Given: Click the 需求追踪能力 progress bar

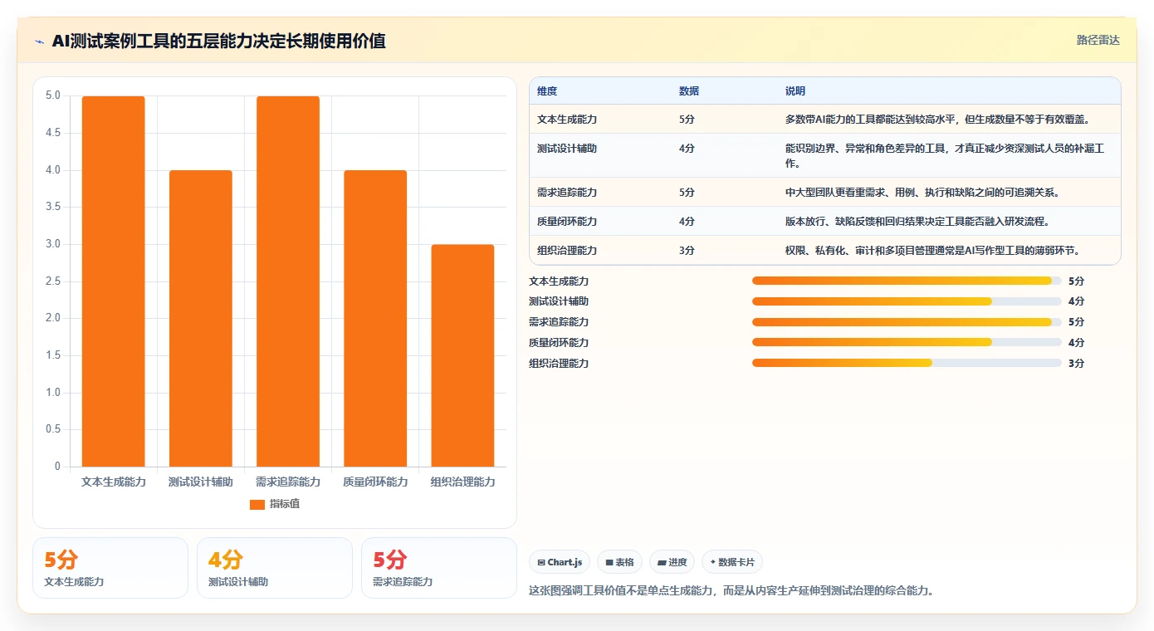Looking at the screenshot, I should click(x=907, y=322).
